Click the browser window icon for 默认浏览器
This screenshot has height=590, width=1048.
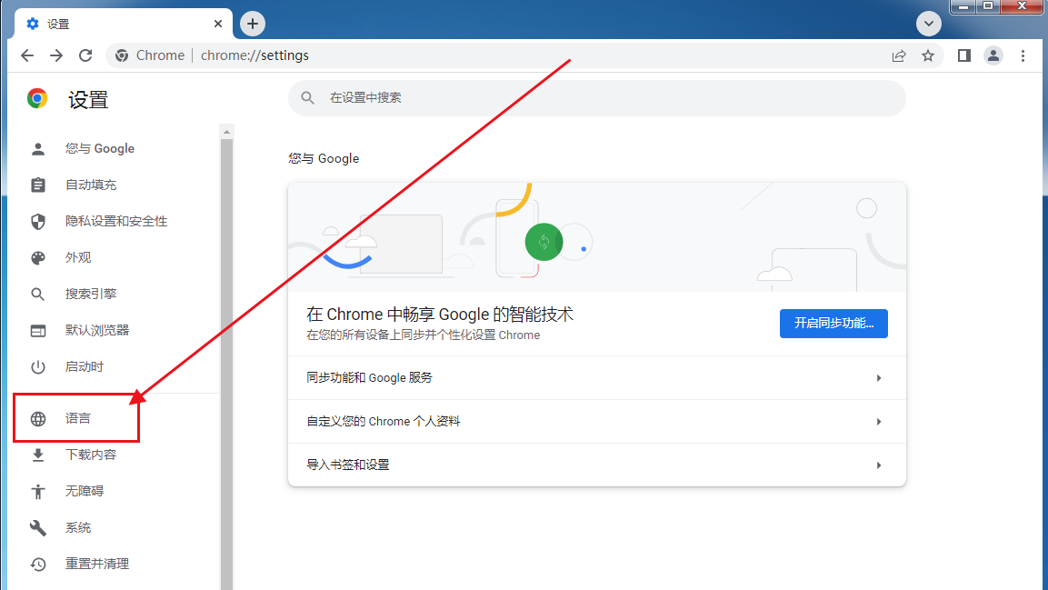click(38, 330)
